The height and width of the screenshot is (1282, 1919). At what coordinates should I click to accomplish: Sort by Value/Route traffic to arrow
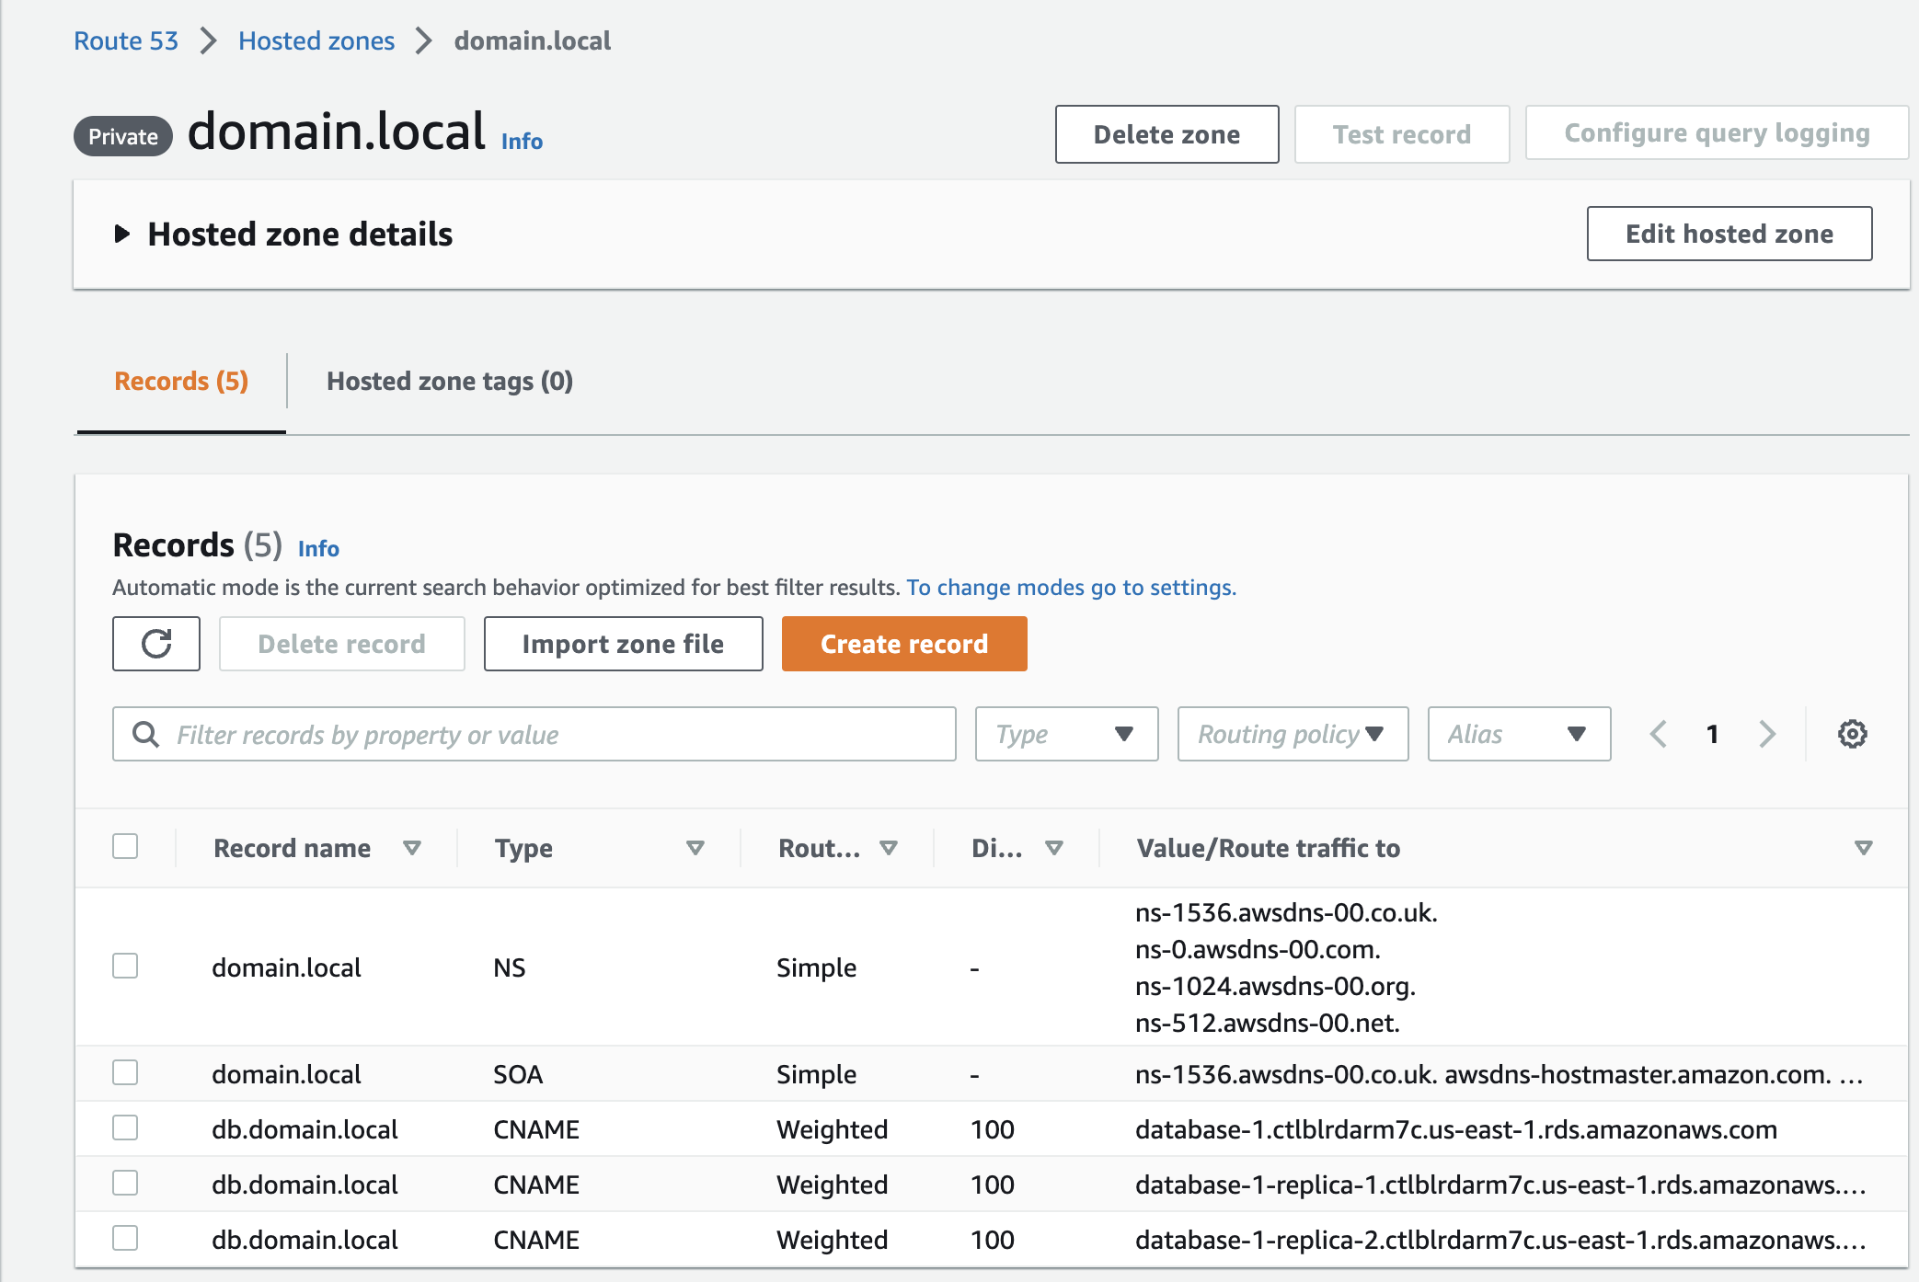pyautogui.click(x=1863, y=848)
